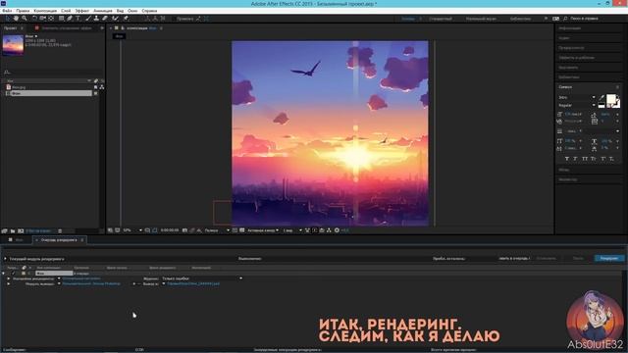Open magnification ratio dropdown showing 50%

click(132, 230)
